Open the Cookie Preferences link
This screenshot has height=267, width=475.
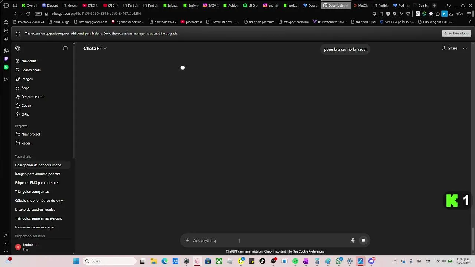coord(311,251)
